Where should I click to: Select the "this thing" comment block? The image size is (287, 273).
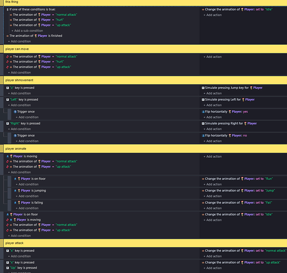click(145, 3)
